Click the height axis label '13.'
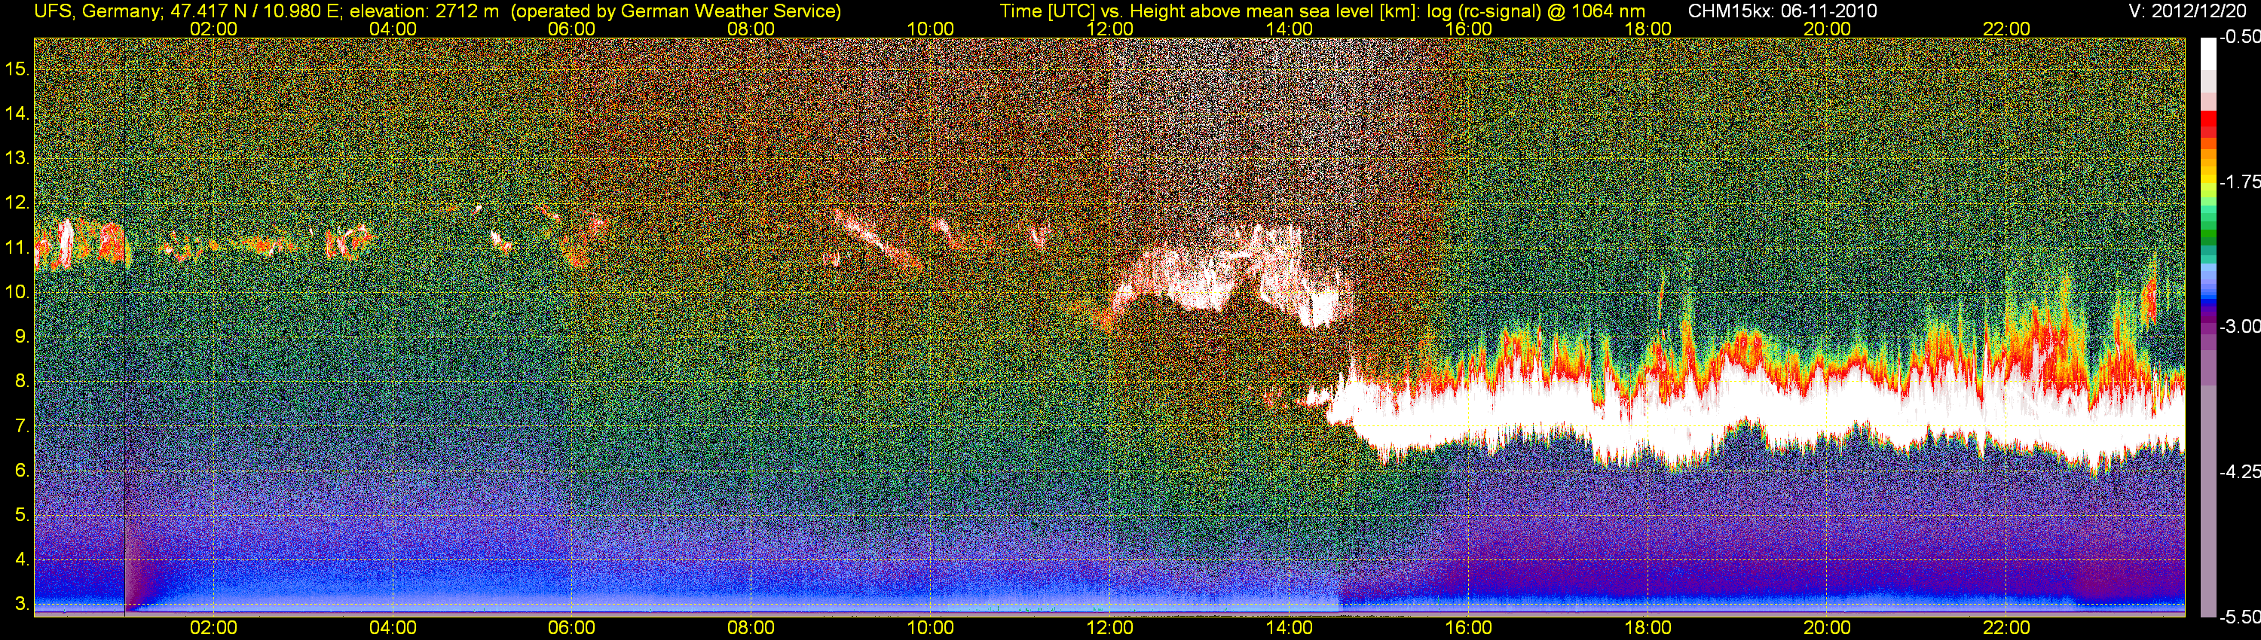Screen dimensions: 2261x640 click(17, 159)
